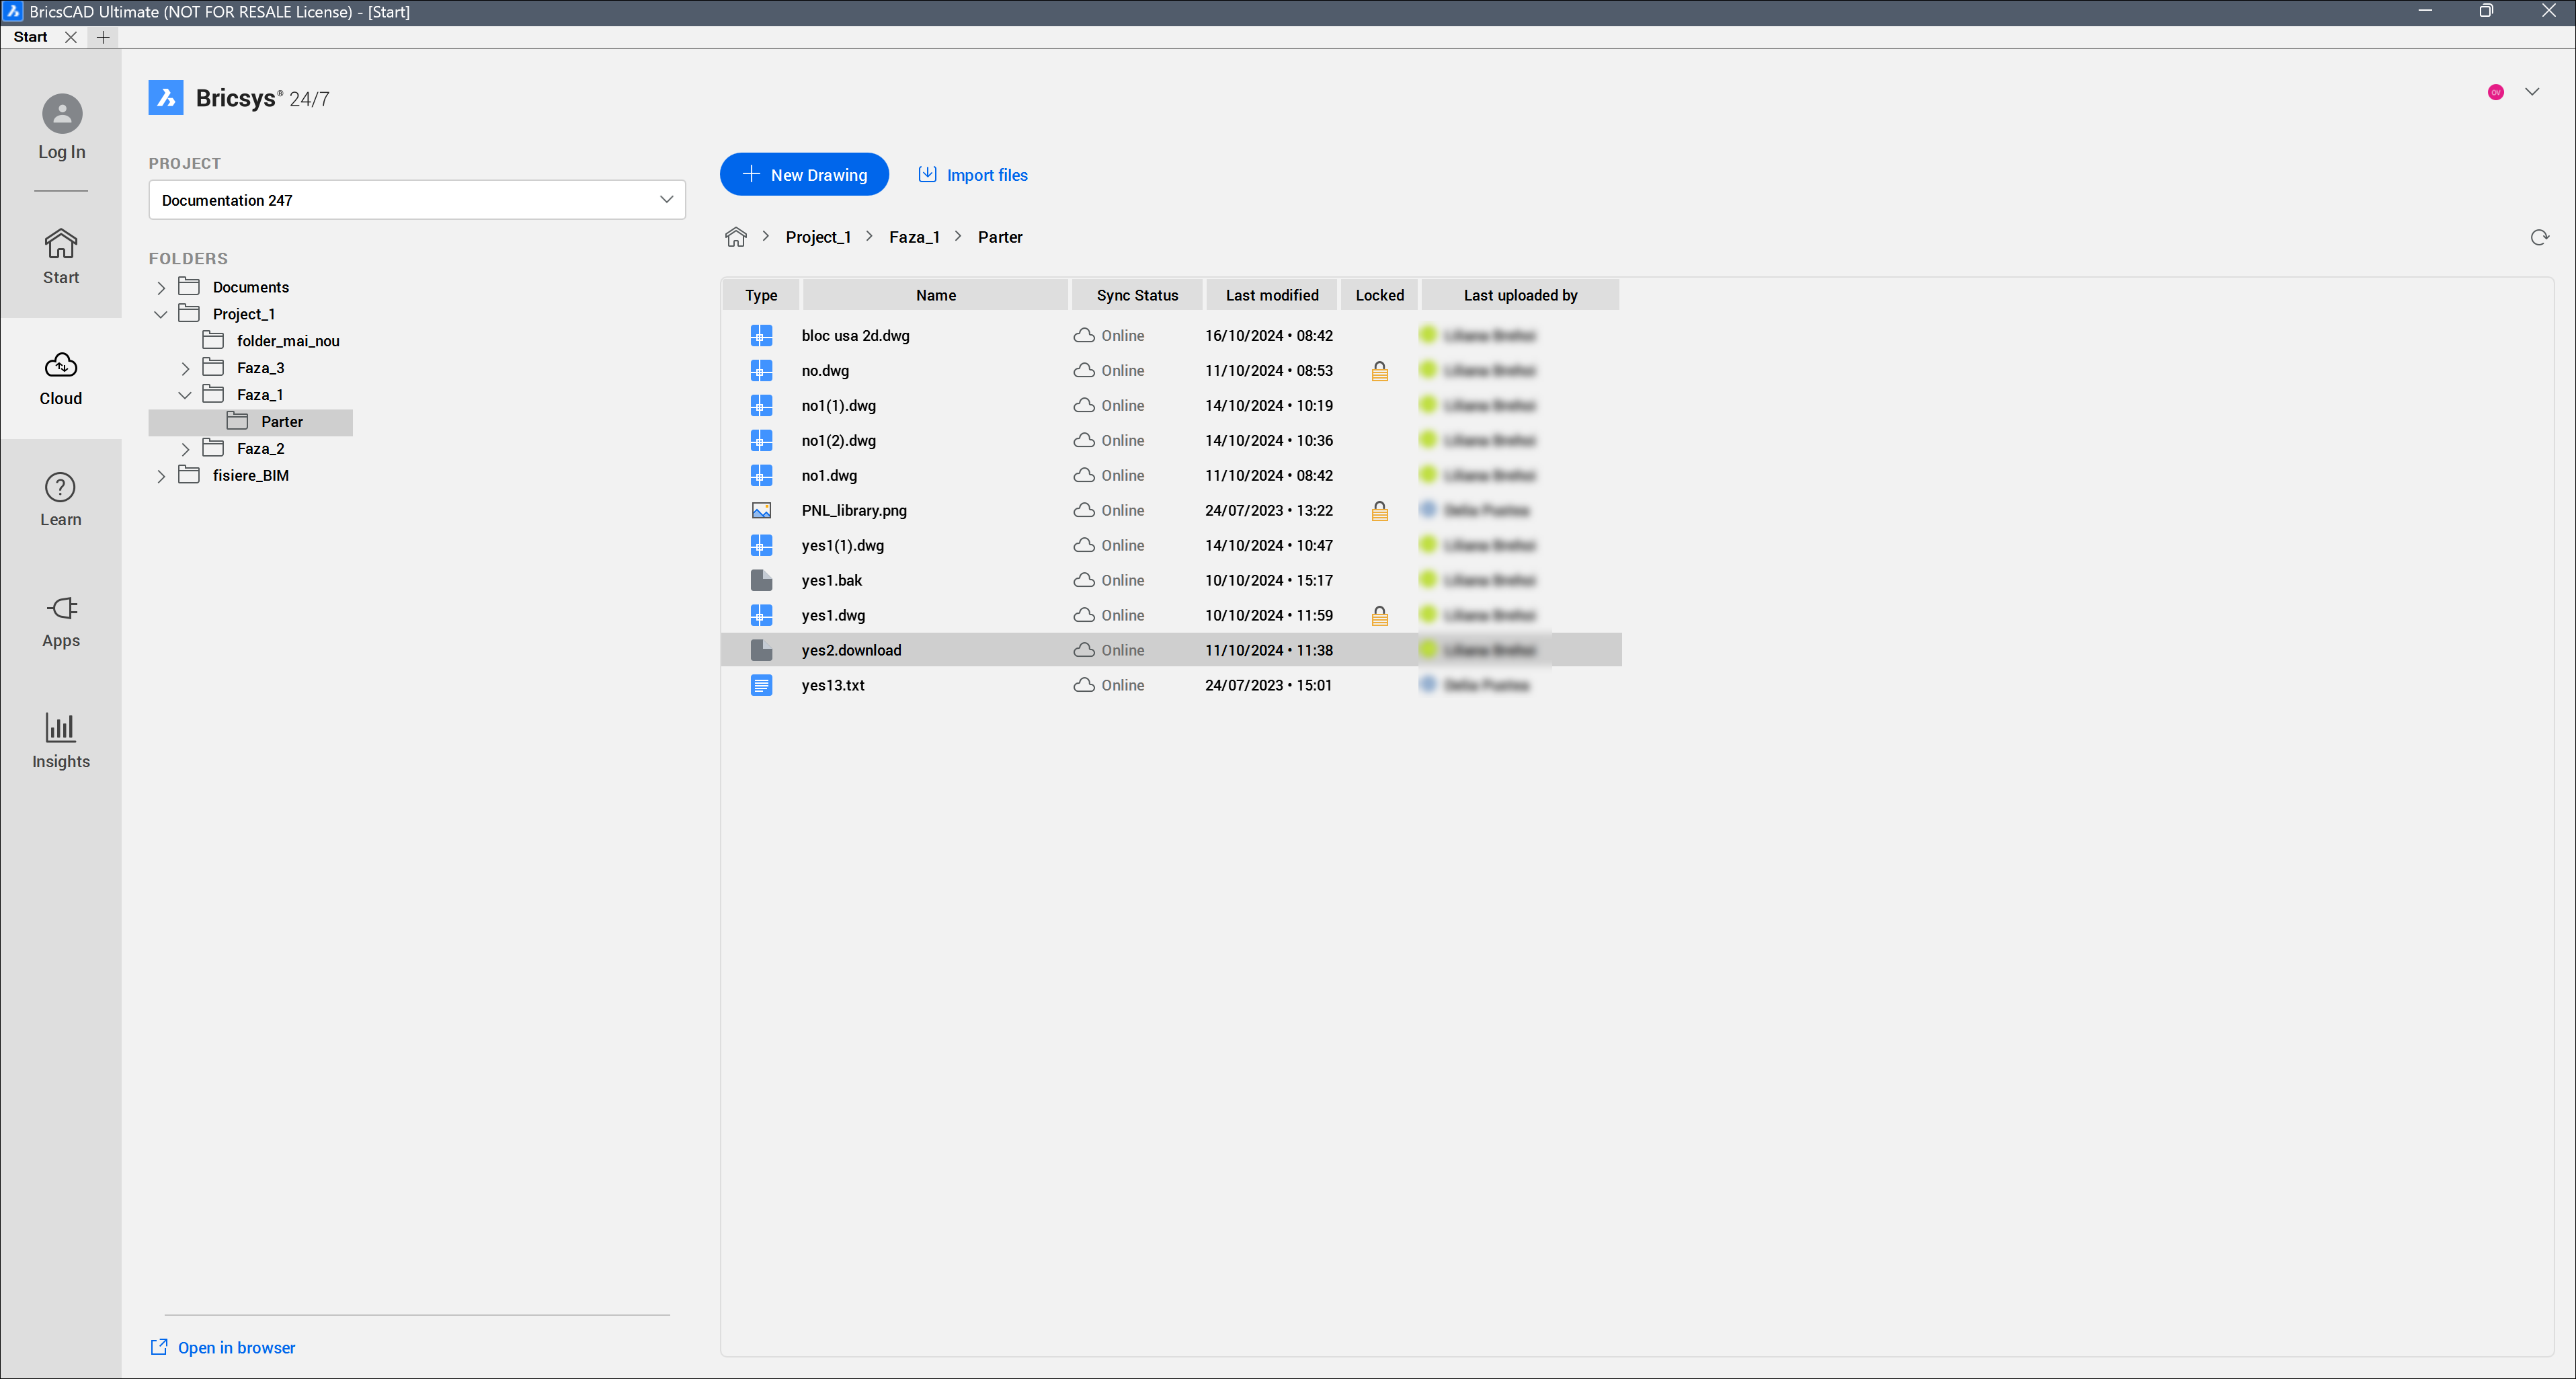Viewport: 2576px width, 1379px height.
Task: Open the Apps plug icon
Action: [61, 608]
